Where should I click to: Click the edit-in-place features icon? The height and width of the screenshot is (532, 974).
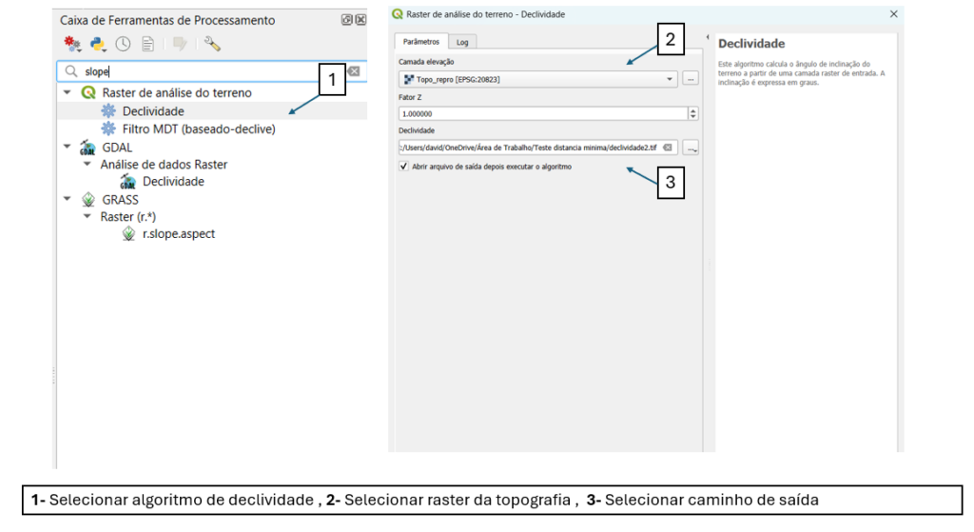coord(179,44)
